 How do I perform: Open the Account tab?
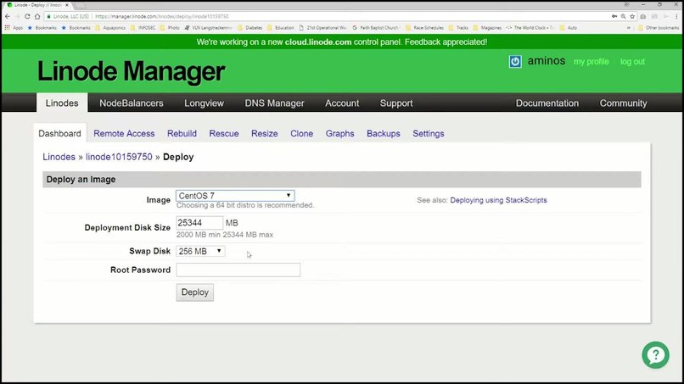click(342, 103)
